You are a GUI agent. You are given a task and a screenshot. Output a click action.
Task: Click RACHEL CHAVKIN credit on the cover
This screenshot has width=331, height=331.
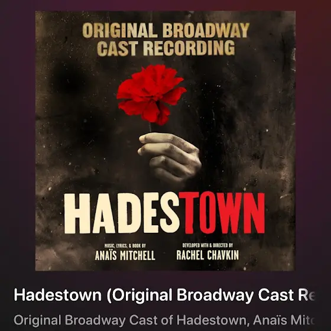point(207,255)
